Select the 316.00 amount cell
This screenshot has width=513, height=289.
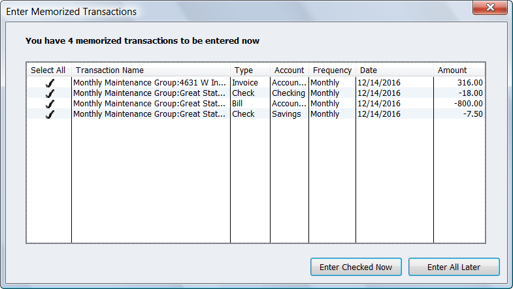470,83
